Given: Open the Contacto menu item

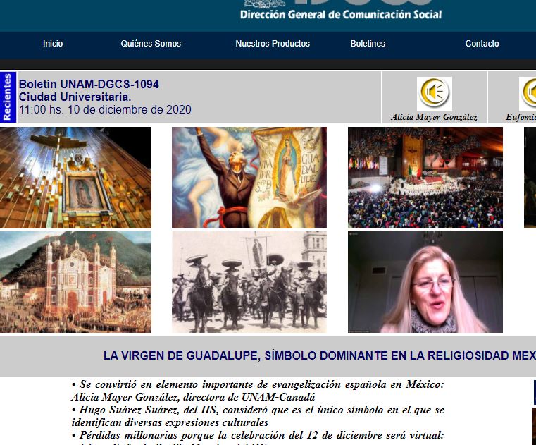Looking at the screenshot, I should 482,44.
